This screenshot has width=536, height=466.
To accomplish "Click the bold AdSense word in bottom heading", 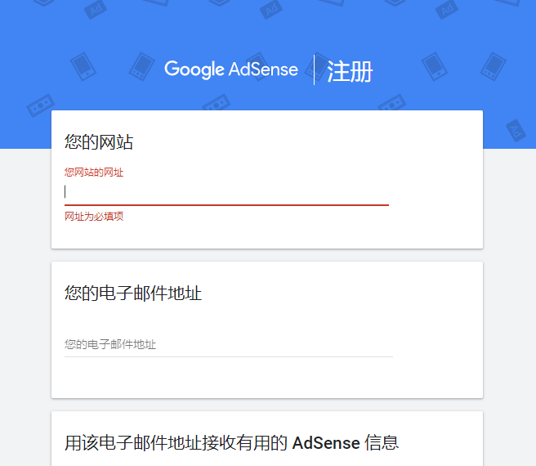I will [x=326, y=443].
